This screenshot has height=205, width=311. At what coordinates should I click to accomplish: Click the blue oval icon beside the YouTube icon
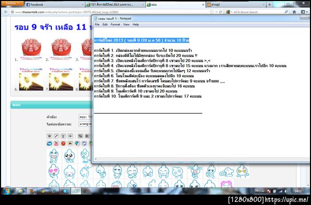(49, 143)
